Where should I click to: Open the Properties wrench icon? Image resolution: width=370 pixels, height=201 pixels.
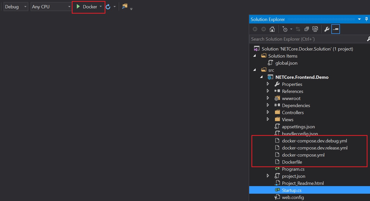click(x=327, y=29)
